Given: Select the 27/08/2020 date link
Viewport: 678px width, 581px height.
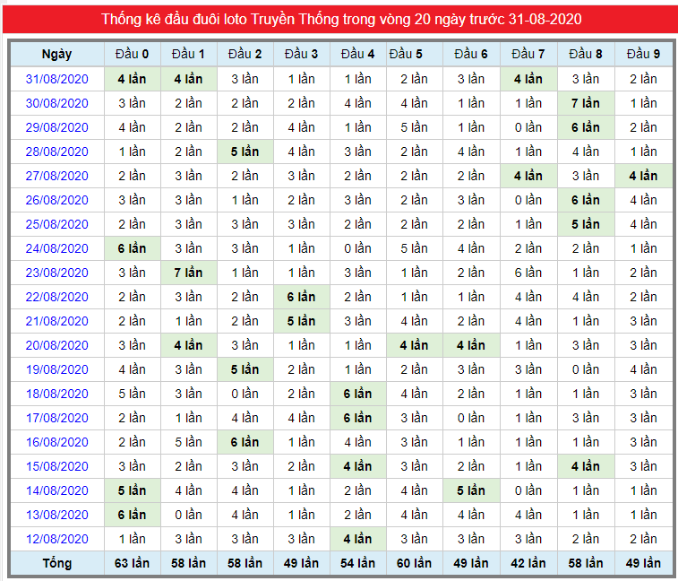Looking at the screenshot, I should 56,177.
